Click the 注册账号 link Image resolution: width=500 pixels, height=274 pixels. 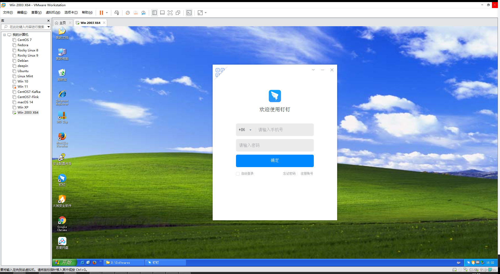307,174
